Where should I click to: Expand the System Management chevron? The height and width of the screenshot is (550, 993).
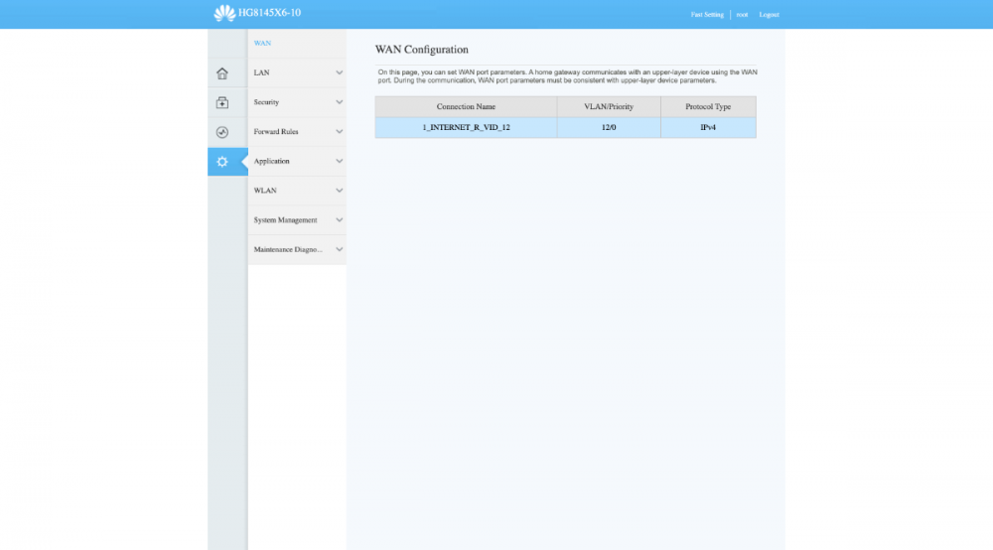point(339,220)
